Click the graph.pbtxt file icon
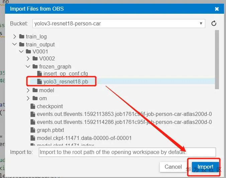226x178 pixels. point(33,130)
